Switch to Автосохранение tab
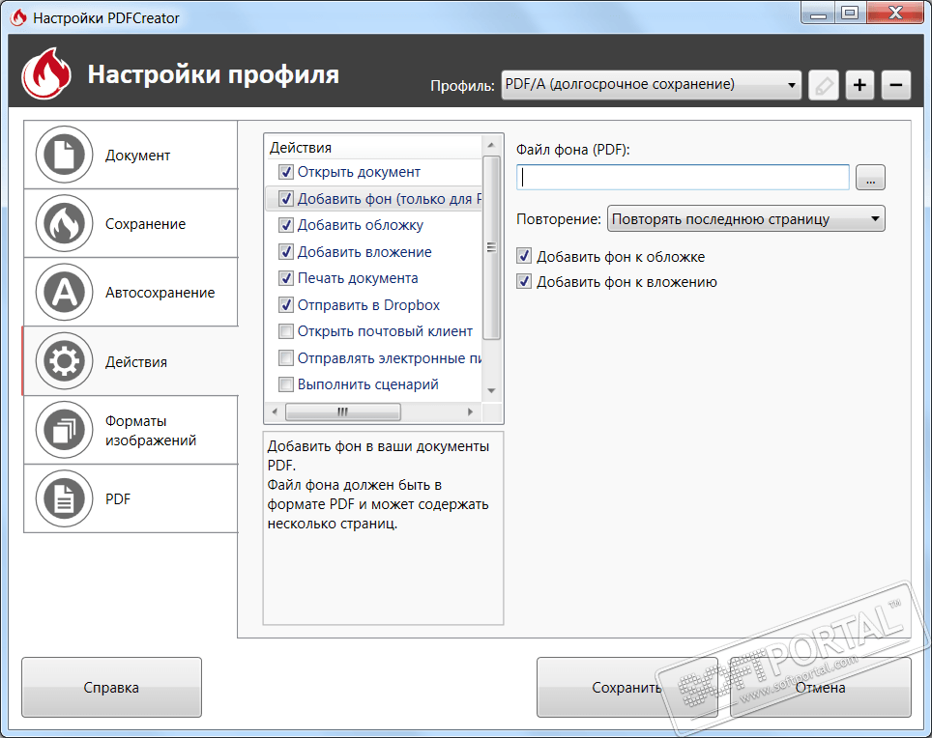The height and width of the screenshot is (738, 932). (x=131, y=293)
